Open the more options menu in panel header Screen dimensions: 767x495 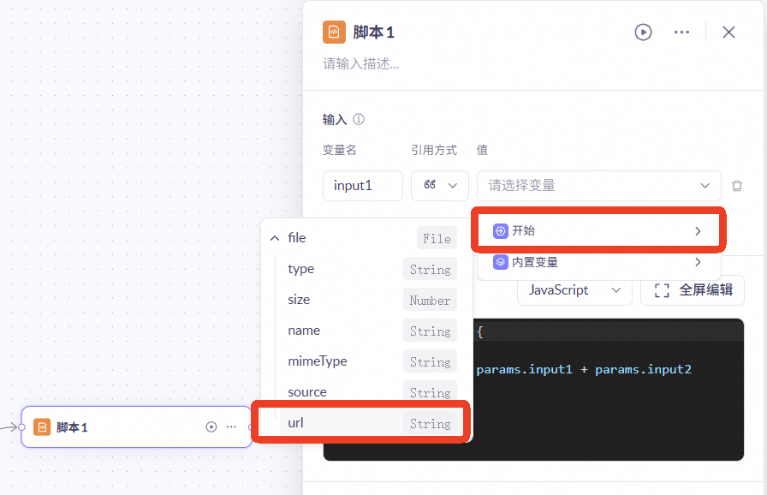681,33
